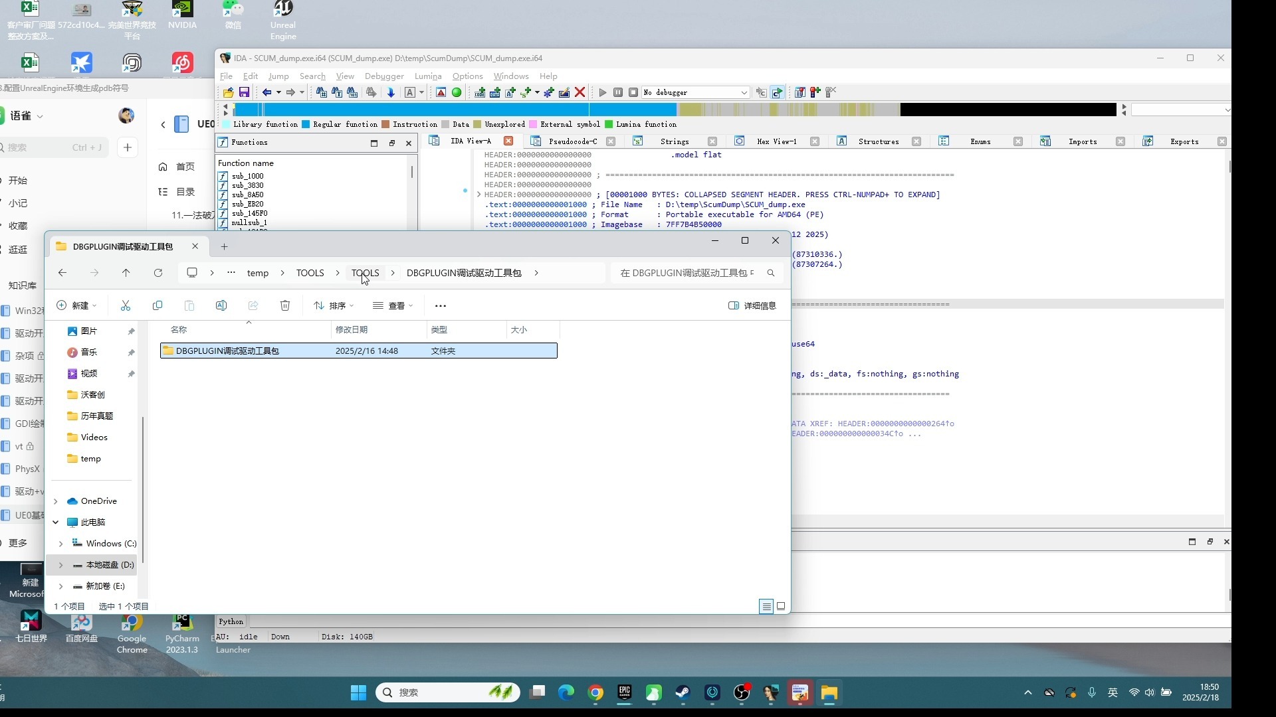Refresh the Explorer folder view

158,273
